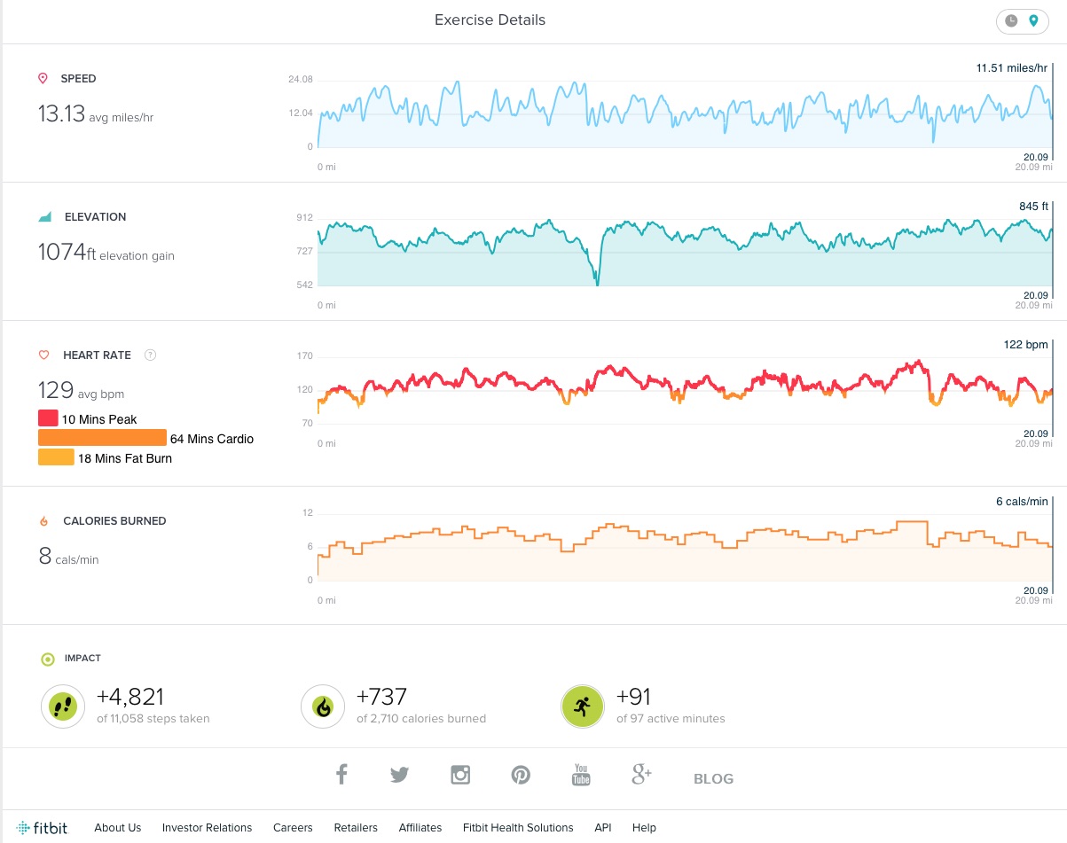Open Fitbit's Facebook page icon
Image resolution: width=1067 pixels, height=843 pixels.
341,774
